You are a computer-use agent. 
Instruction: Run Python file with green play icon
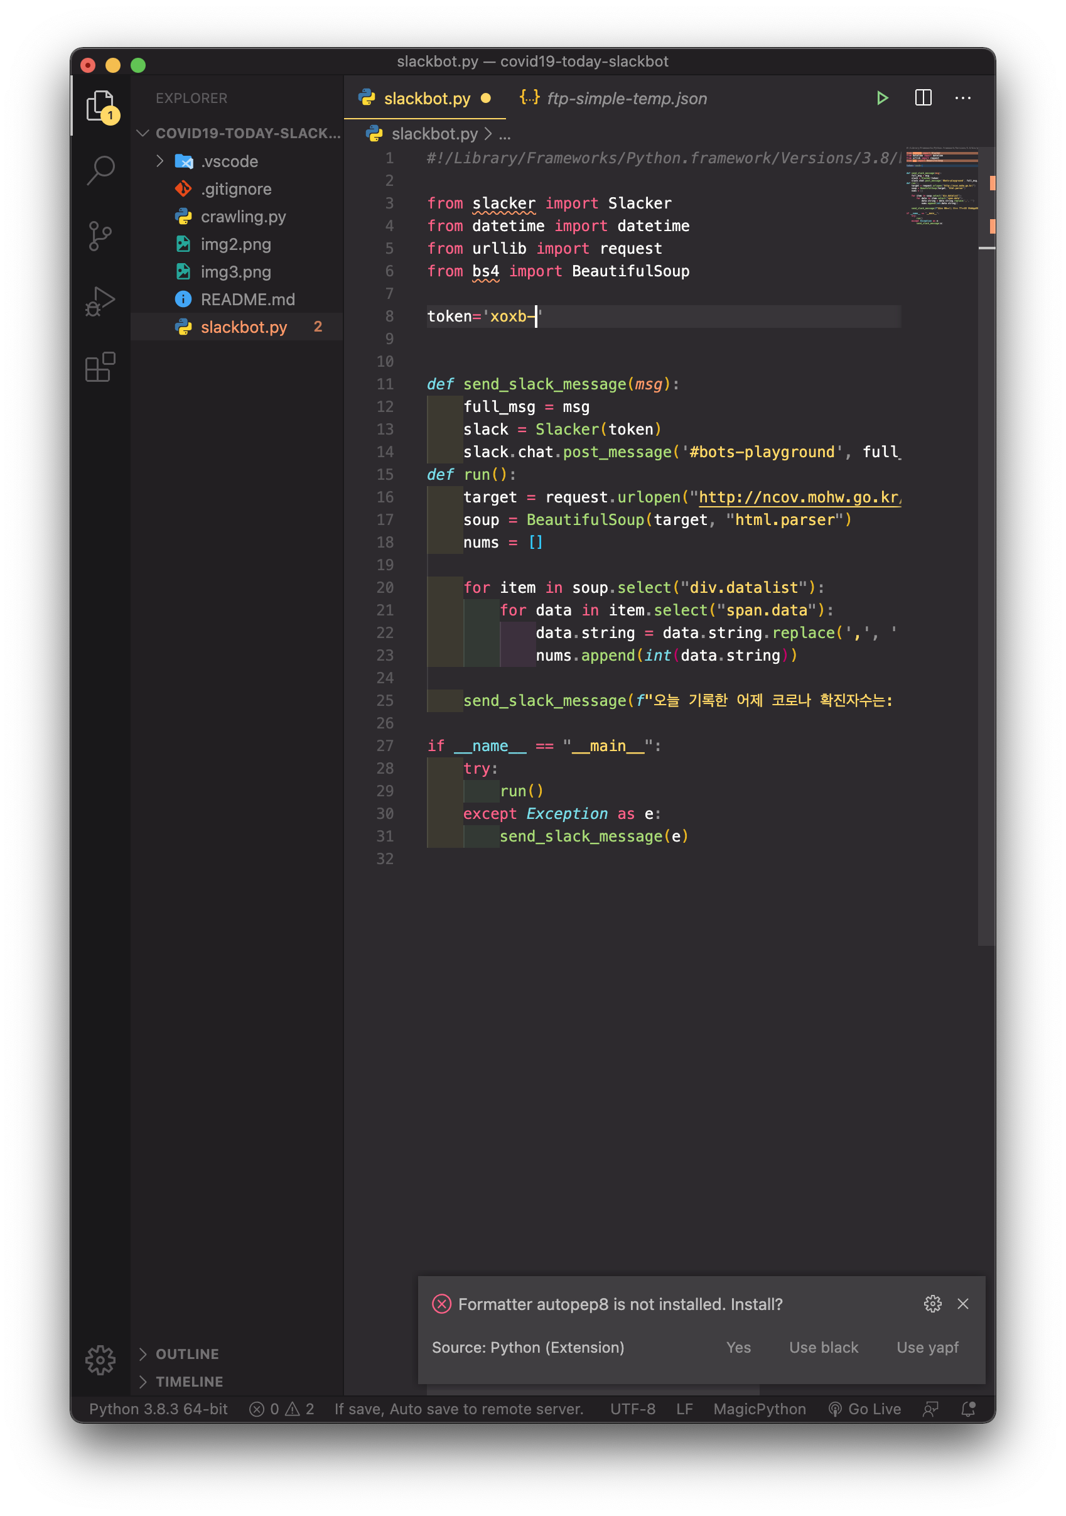882,99
